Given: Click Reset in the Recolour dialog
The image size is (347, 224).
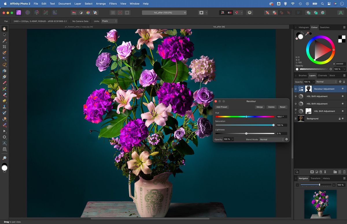Looking at the screenshot, I should coord(282,107).
